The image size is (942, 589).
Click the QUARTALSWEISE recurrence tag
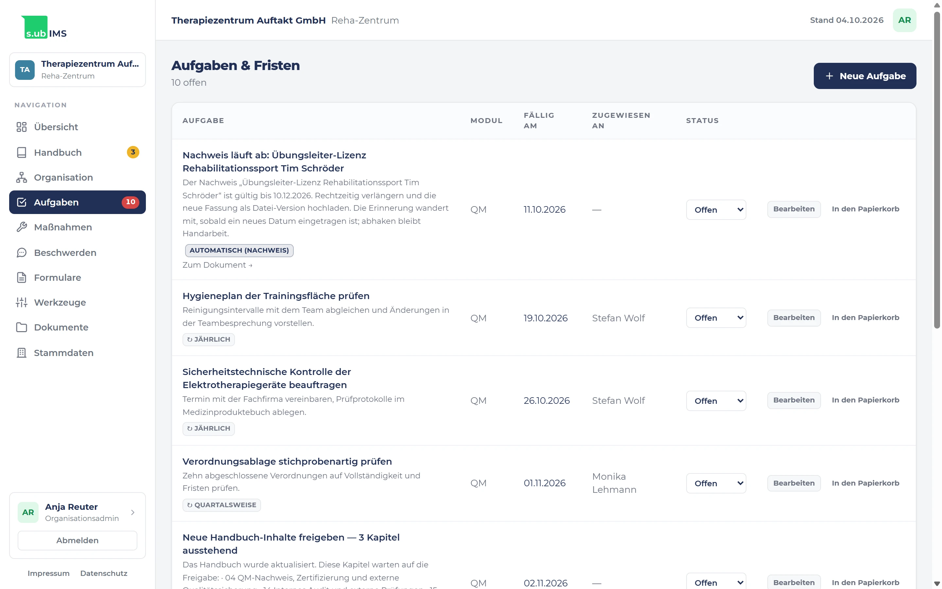tap(221, 505)
